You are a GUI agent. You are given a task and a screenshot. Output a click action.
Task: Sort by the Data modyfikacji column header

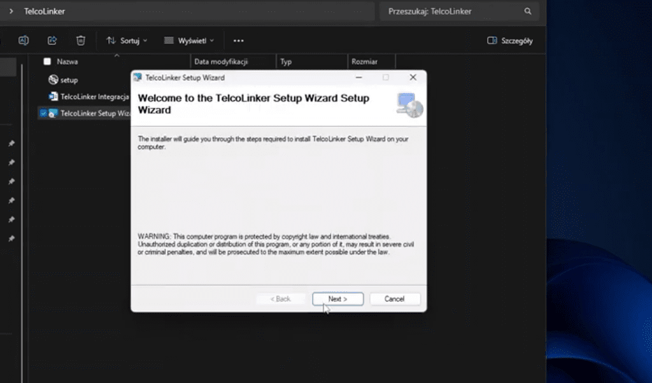click(x=221, y=62)
